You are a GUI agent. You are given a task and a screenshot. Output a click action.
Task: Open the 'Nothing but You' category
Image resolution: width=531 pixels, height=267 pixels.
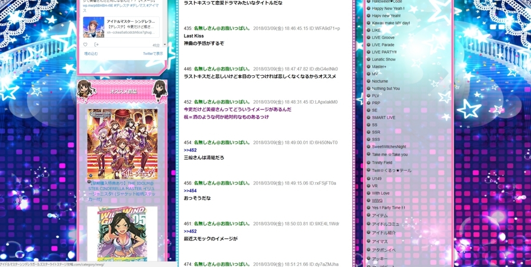pyautogui.click(x=386, y=88)
